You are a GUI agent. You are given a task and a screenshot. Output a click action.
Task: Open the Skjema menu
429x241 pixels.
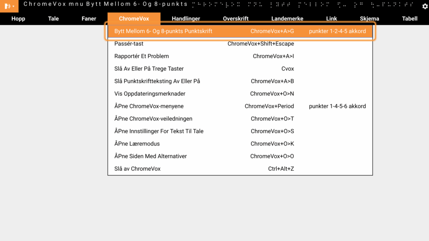point(370,18)
